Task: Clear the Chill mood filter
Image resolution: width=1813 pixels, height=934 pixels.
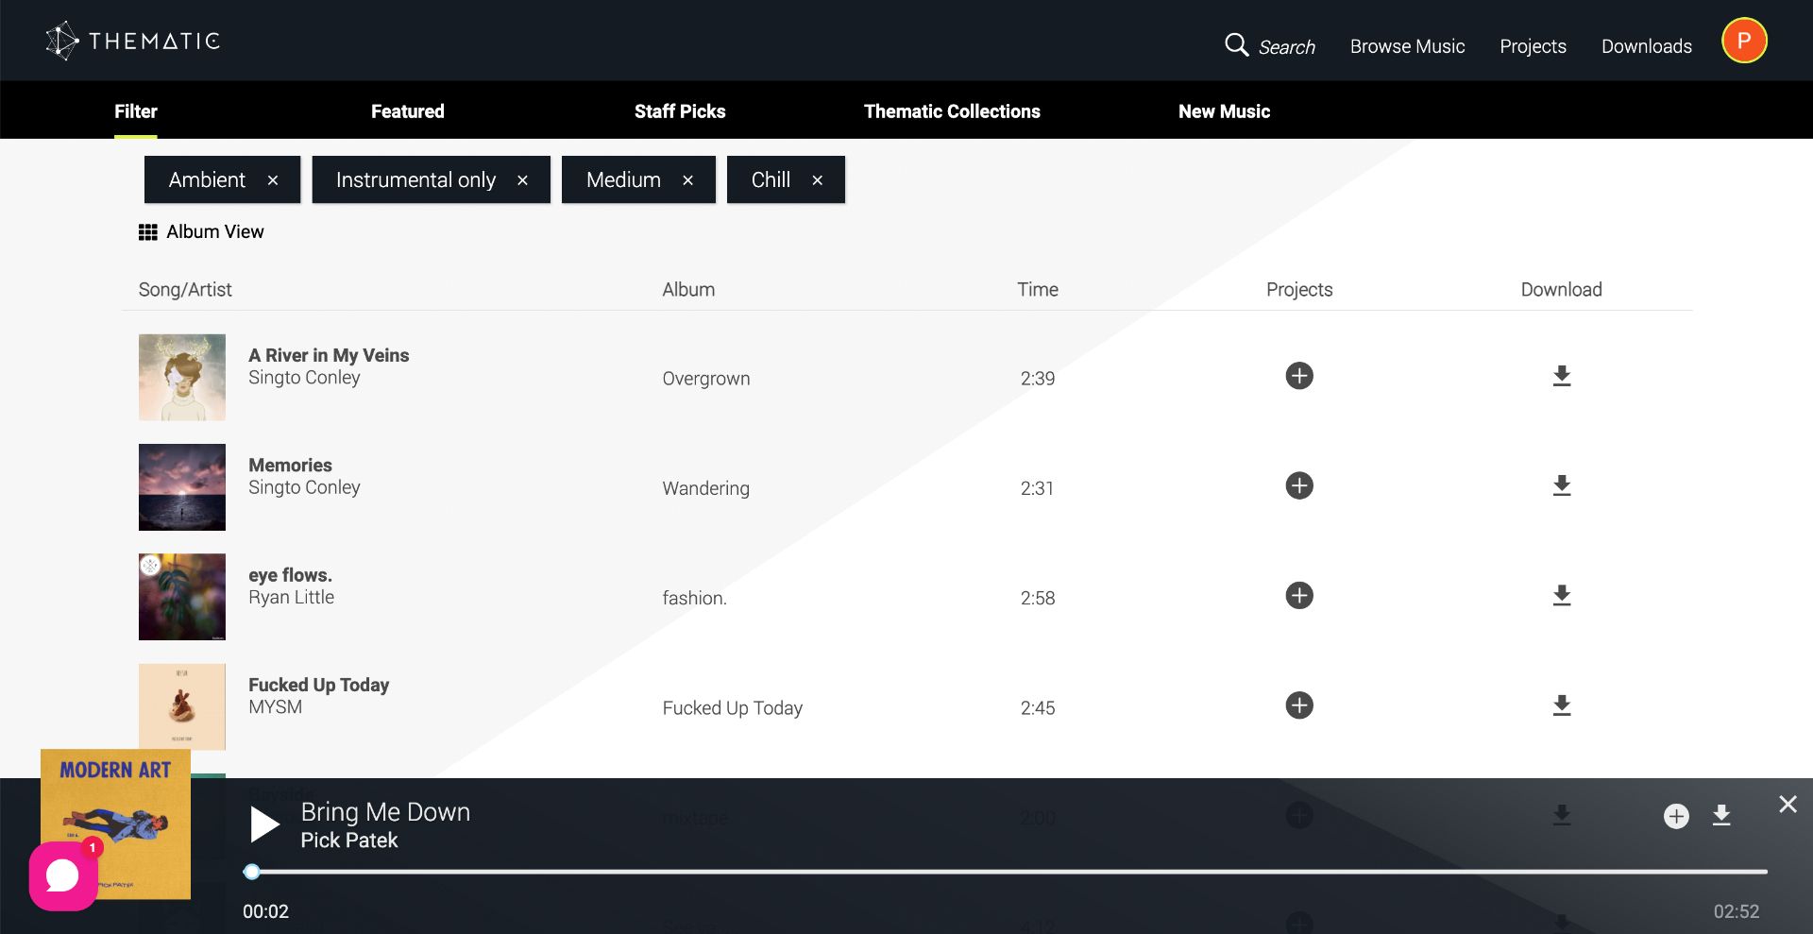Action: (818, 180)
